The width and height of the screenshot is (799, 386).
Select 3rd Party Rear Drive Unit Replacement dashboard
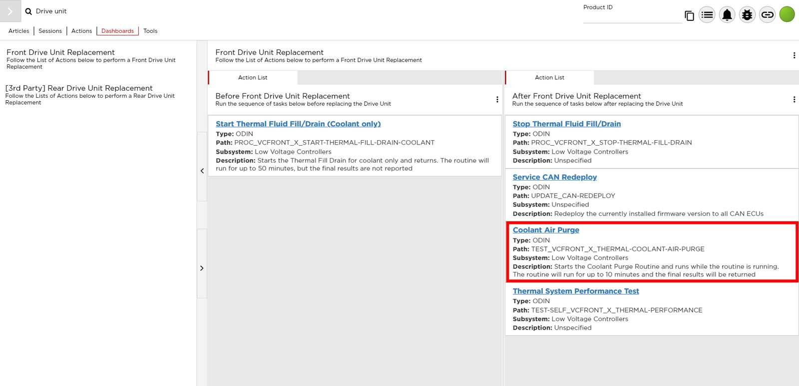(79, 88)
